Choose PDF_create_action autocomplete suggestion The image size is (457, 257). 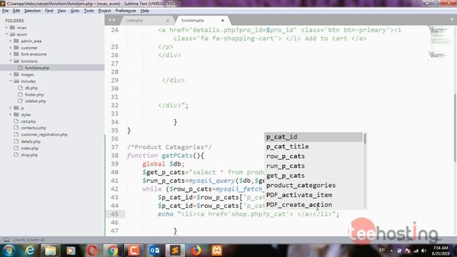[x=313, y=205]
